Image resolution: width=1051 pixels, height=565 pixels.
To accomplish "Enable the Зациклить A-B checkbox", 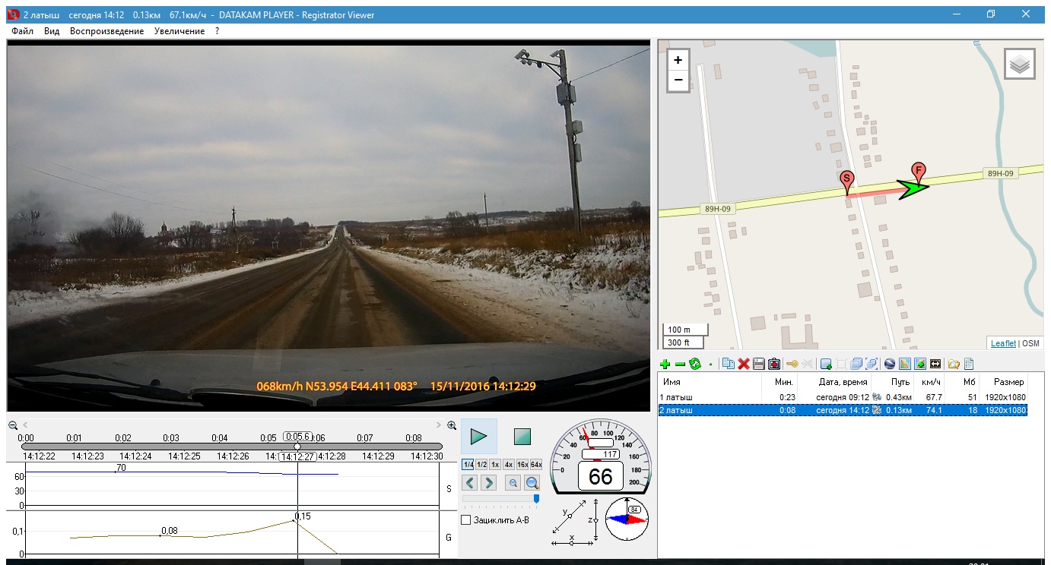I will click(x=466, y=520).
